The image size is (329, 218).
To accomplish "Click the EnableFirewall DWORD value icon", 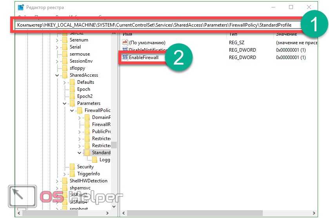I will [125, 58].
